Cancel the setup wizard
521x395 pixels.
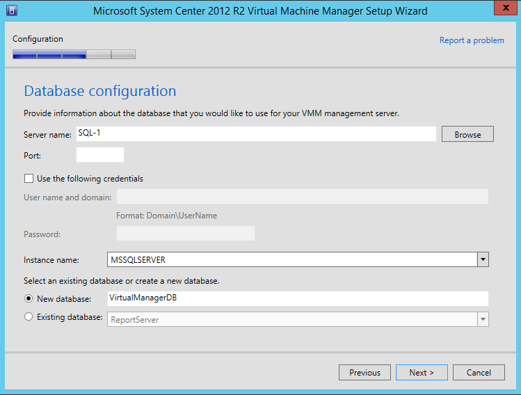pos(479,373)
